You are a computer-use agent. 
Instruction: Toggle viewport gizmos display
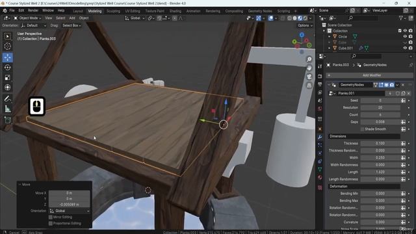pos(259,18)
